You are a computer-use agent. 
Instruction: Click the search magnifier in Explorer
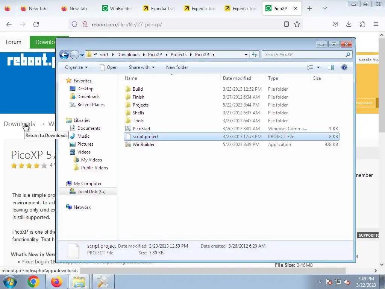click(348, 55)
